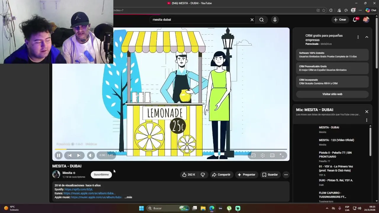
Task: Seek along the video progress bar
Action: coord(171,149)
